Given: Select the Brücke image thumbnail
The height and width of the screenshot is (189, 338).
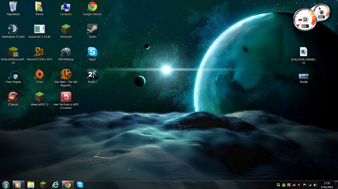Looking at the screenshot, I should tap(303, 76).
